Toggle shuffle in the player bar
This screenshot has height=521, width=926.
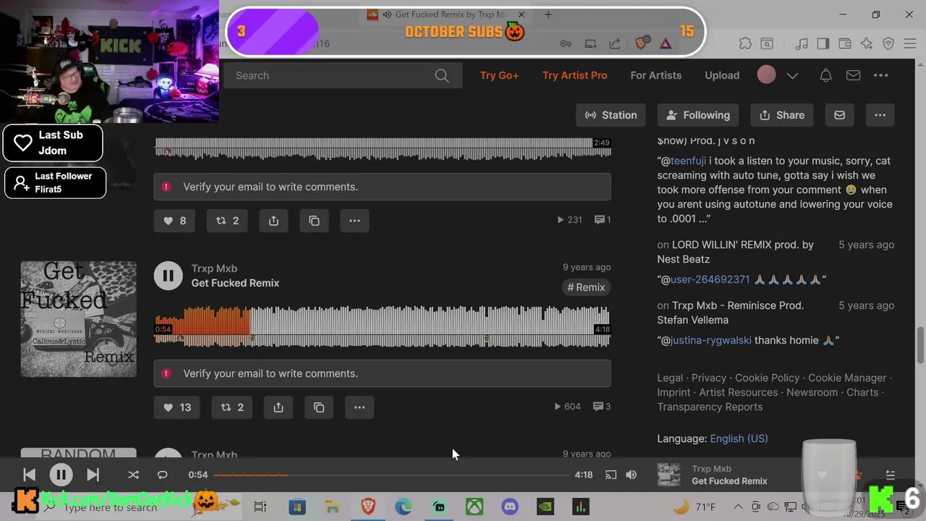pyautogui.click(x=133, y=475)
